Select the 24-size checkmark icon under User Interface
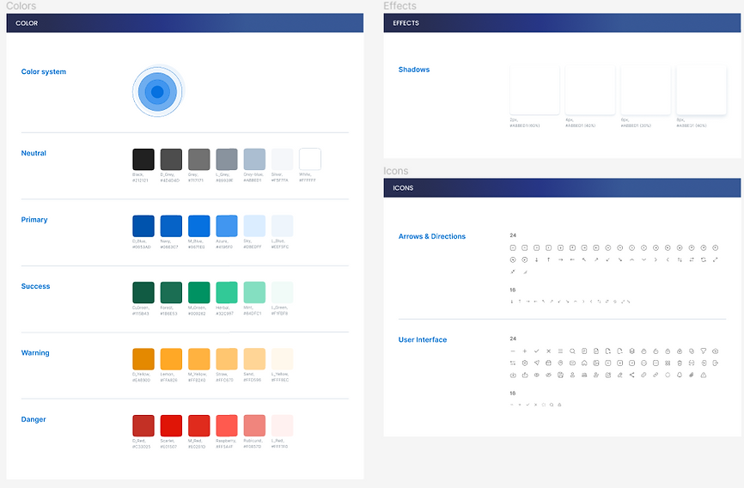The height and width of the screenshot is (488, 744). [537, 351]
